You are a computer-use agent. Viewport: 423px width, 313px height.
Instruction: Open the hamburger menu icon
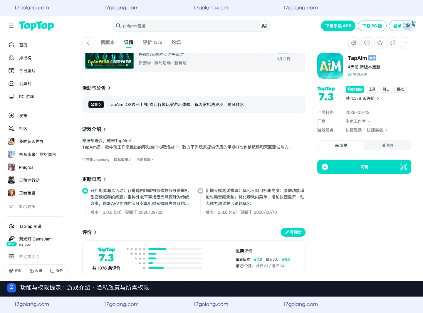click(11, 26)
